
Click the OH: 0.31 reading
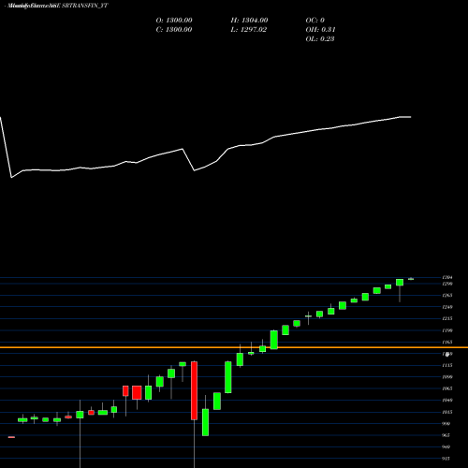(x=320, y=30)
